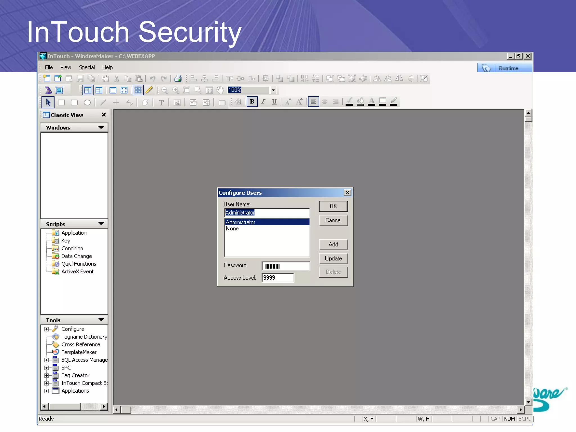Open the Line Color swatch

pos(349,102)
